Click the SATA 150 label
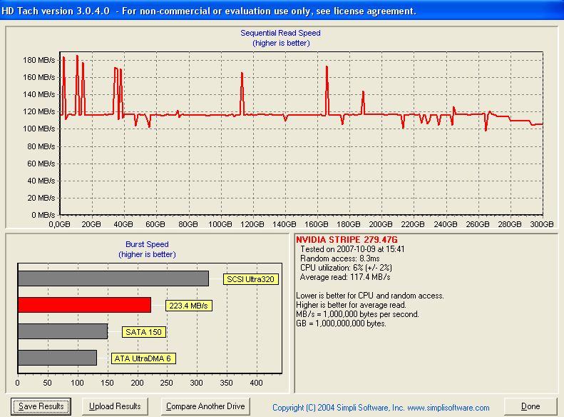Image resolution: width=564 pixels, height=417 pixels. click(144, 331)
